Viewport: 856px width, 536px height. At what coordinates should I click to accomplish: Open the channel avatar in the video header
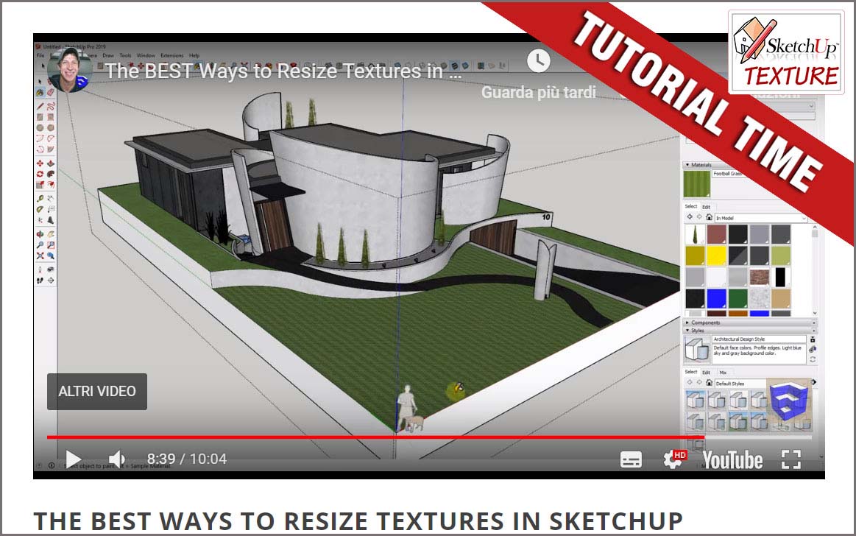click(70, 71)
